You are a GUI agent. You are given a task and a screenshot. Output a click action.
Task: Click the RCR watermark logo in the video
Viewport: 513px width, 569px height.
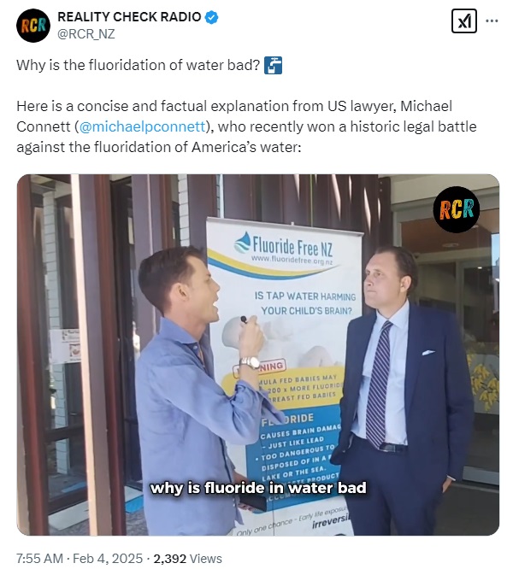coord(456,209)
